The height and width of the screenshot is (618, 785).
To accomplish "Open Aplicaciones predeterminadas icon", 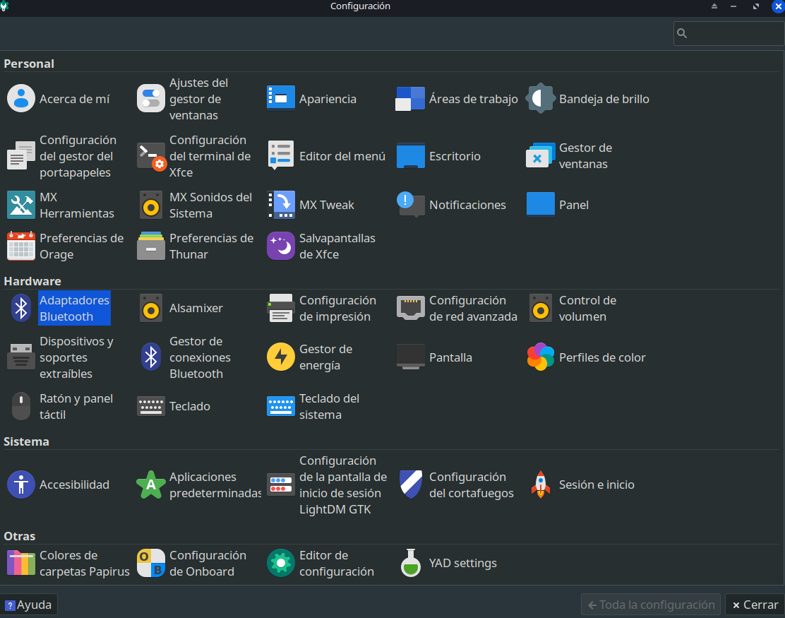I will 150,485.
